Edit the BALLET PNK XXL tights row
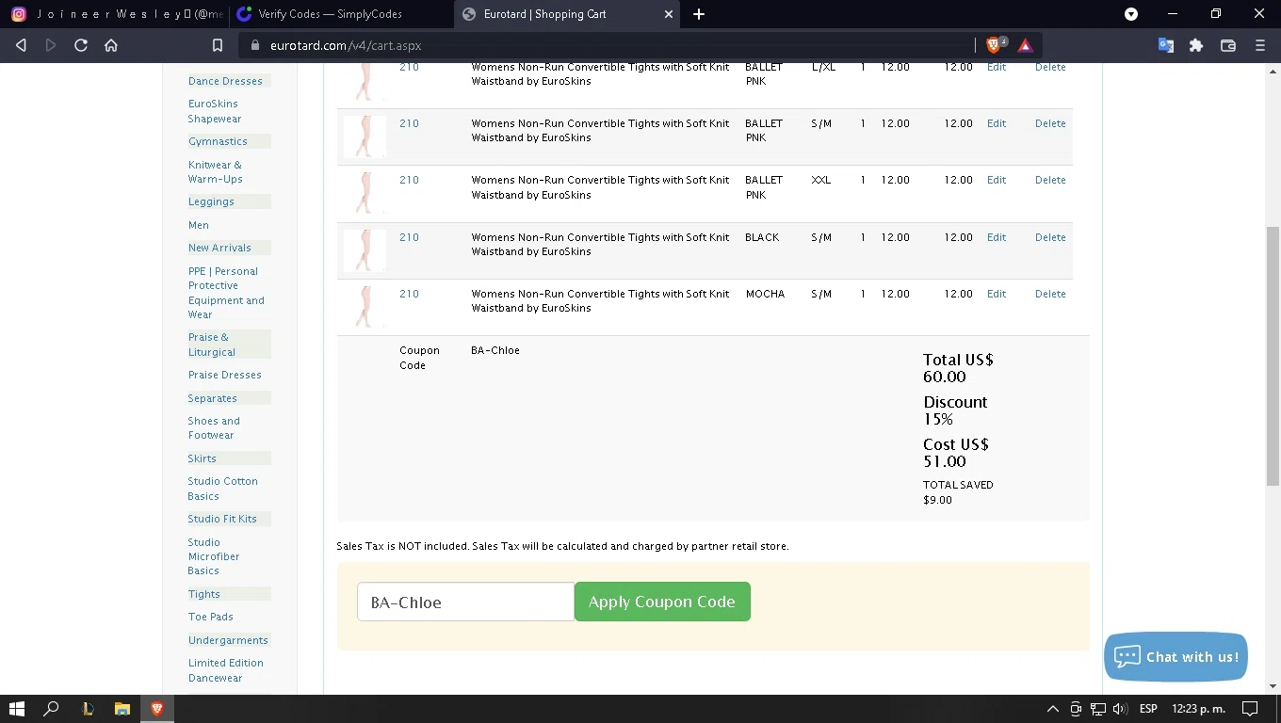Image resolution: width=1281 pixels, height=723 pixels. tap(997, 180)
